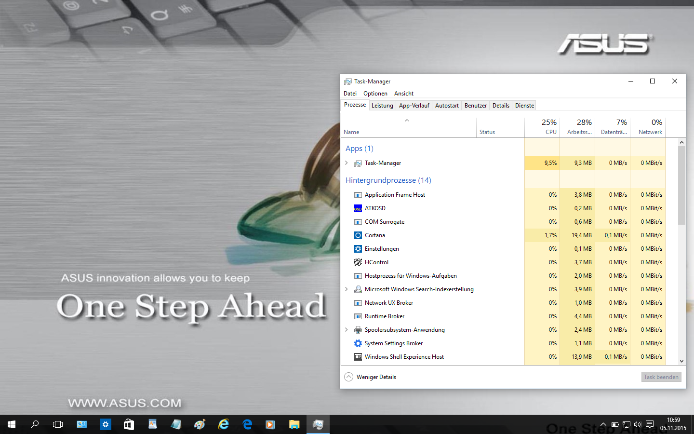Click the Apps (1) group heading
The image size is (694, 434).
360,149
